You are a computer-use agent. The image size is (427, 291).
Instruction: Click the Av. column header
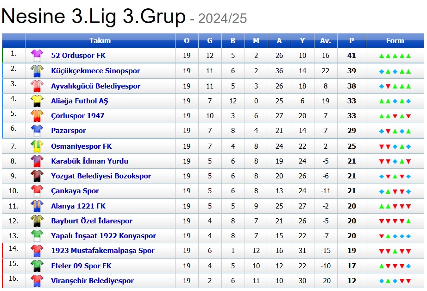point(326,41)
